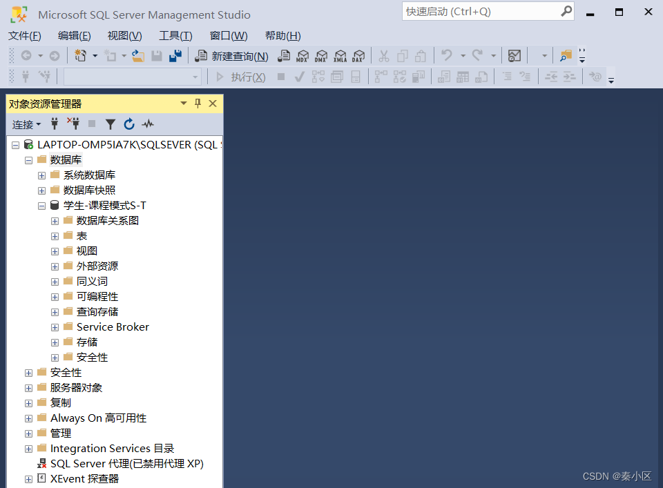Click the Database Engine Query icon

point(284,56)
